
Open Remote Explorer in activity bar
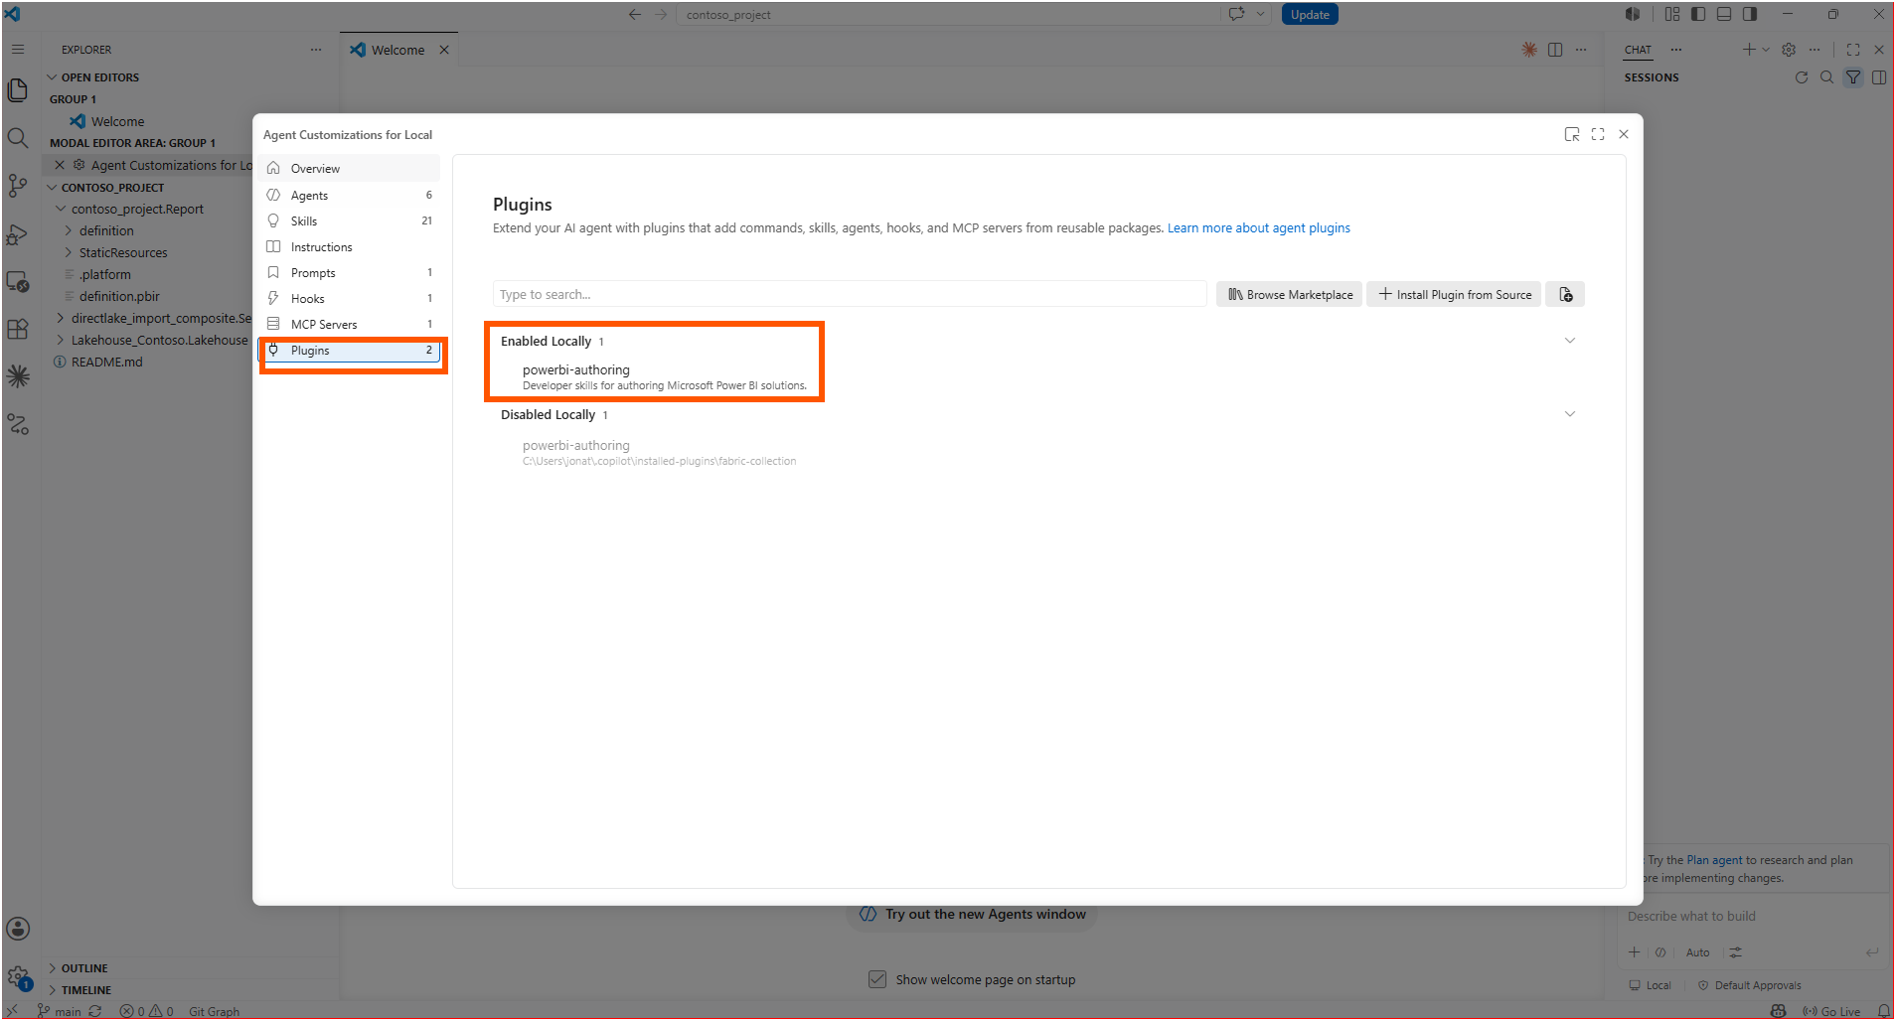(18, 282)
